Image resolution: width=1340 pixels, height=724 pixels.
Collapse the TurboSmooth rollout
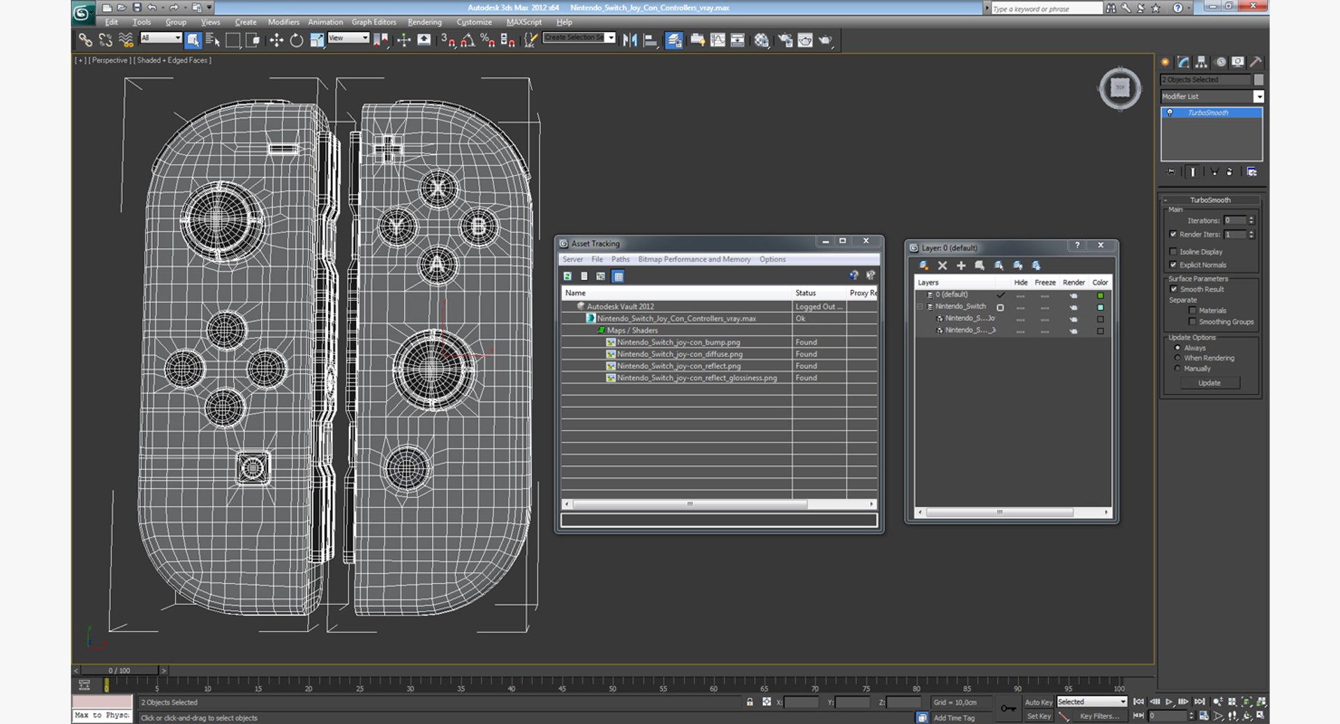[1210, 200]
